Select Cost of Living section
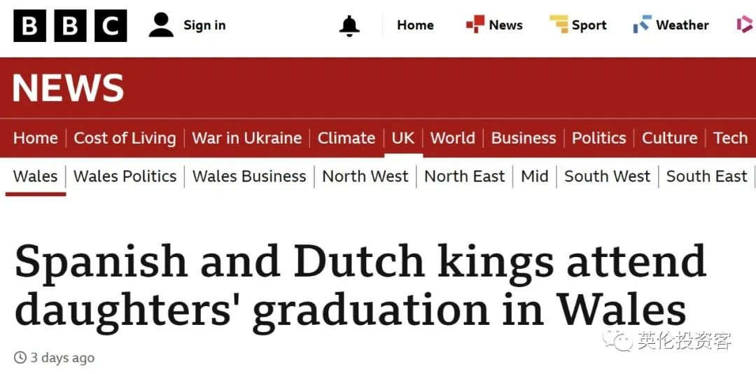The height and width of the screenshot is (374, 756). coord(125,138)
